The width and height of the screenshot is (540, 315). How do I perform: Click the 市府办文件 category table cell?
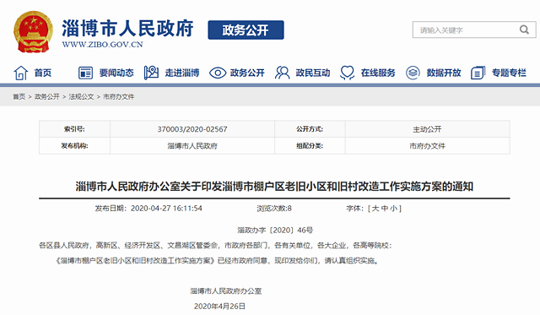tap(427, 146)
